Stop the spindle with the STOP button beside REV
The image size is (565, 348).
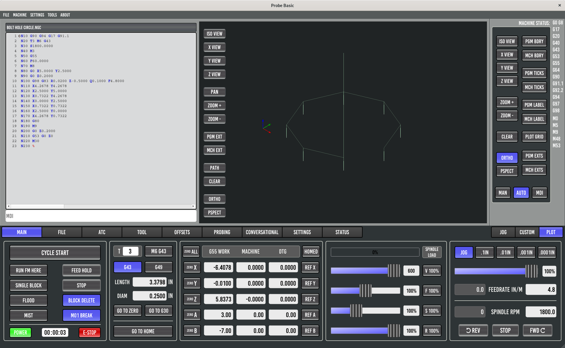point(505,330)
